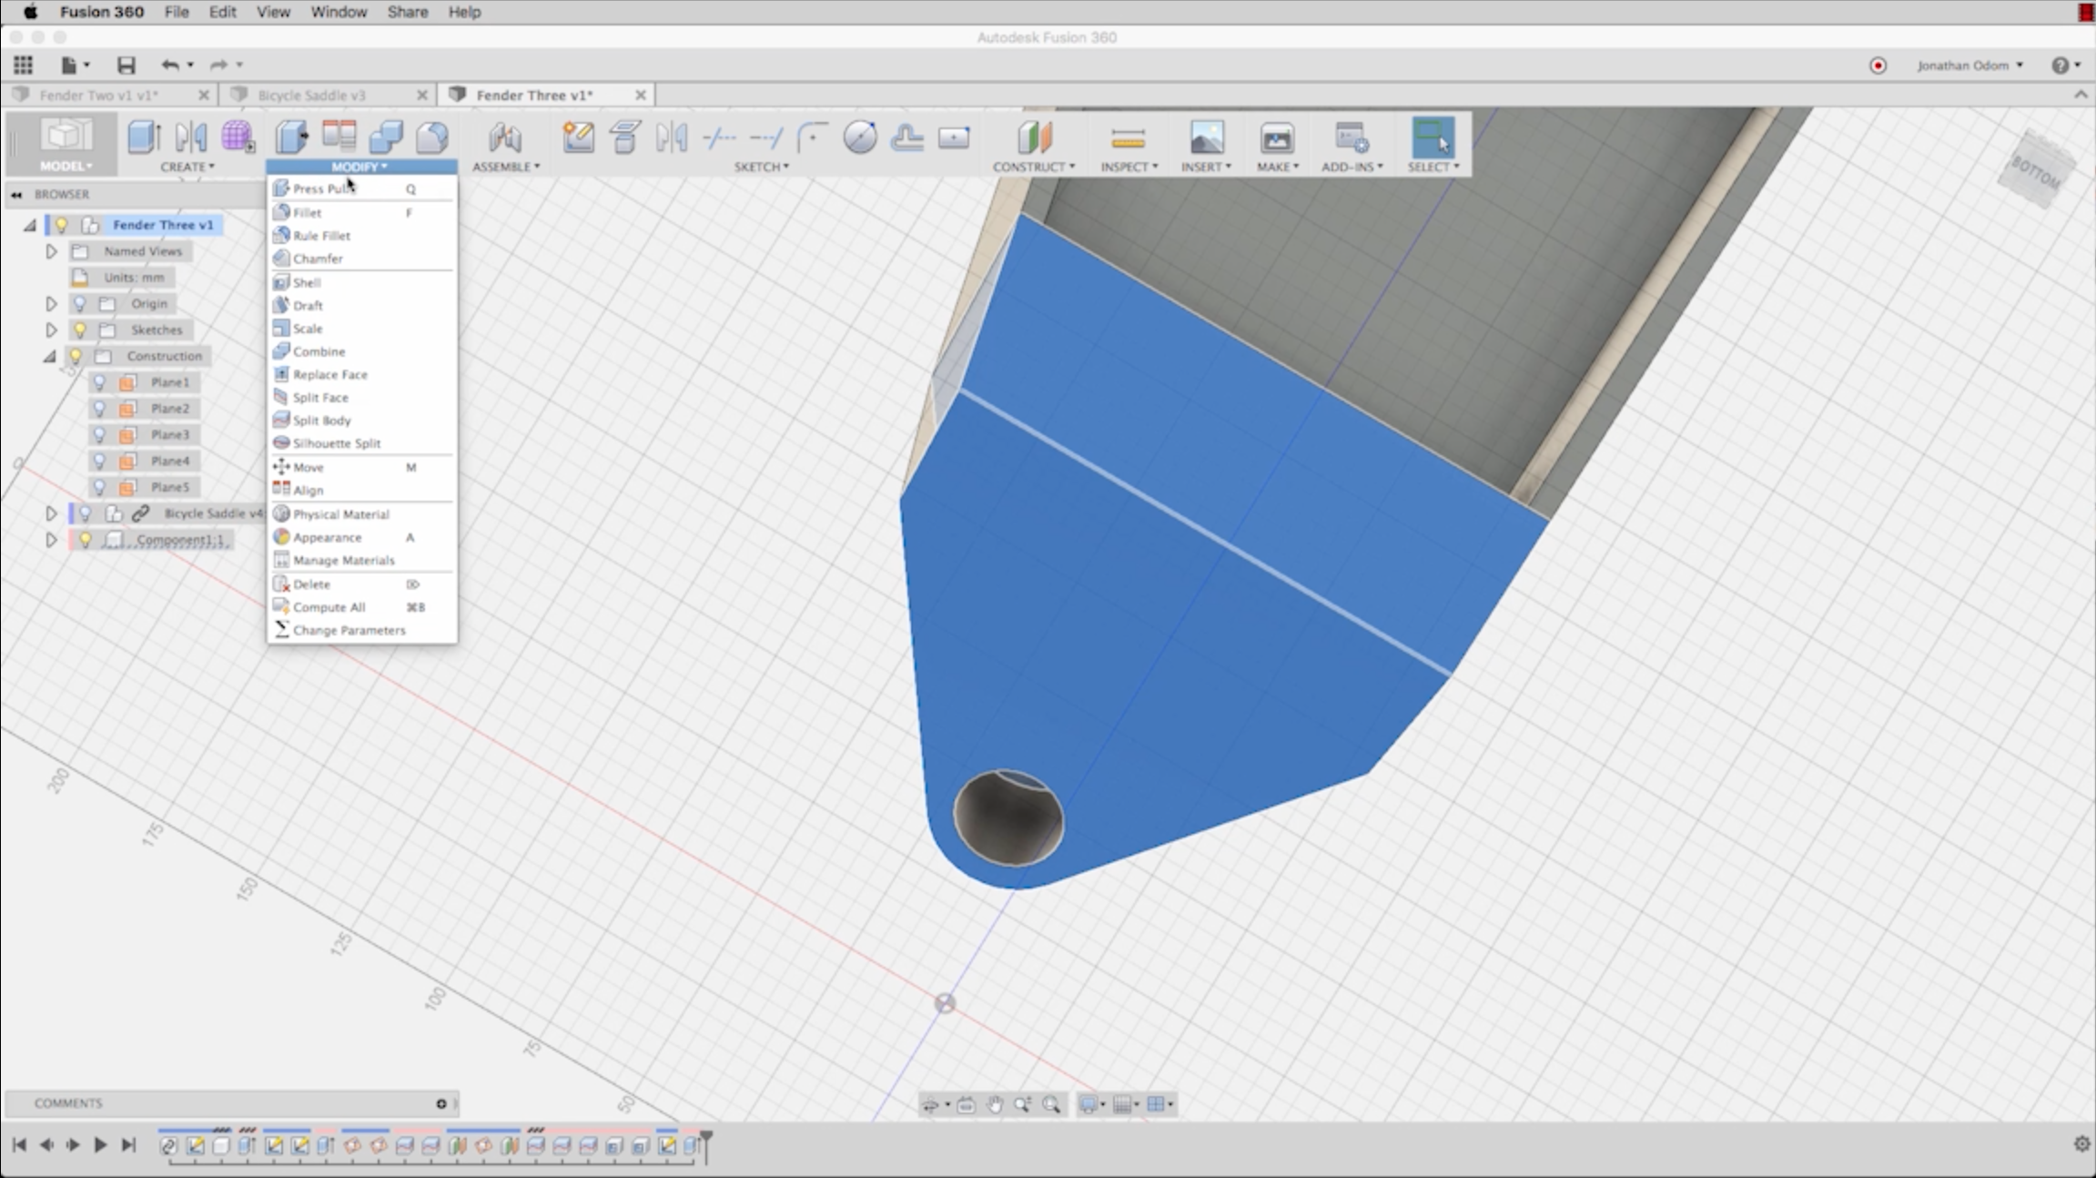Click the BOTTOM face of view cube

coord(2035,171)
